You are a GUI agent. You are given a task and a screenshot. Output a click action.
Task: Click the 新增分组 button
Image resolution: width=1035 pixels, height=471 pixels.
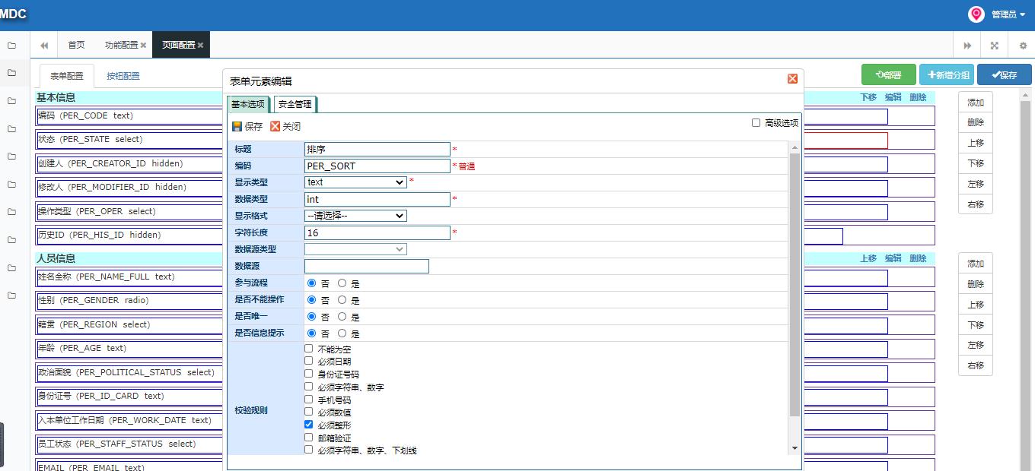pos(947,74)
